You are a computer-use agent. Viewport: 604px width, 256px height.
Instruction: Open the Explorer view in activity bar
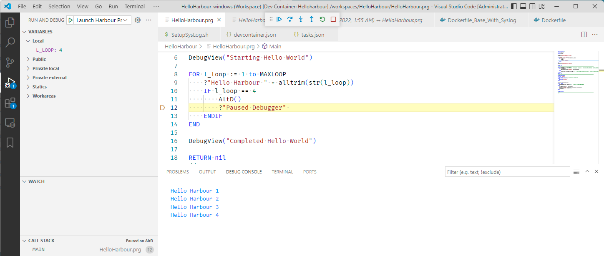[10, 23]
